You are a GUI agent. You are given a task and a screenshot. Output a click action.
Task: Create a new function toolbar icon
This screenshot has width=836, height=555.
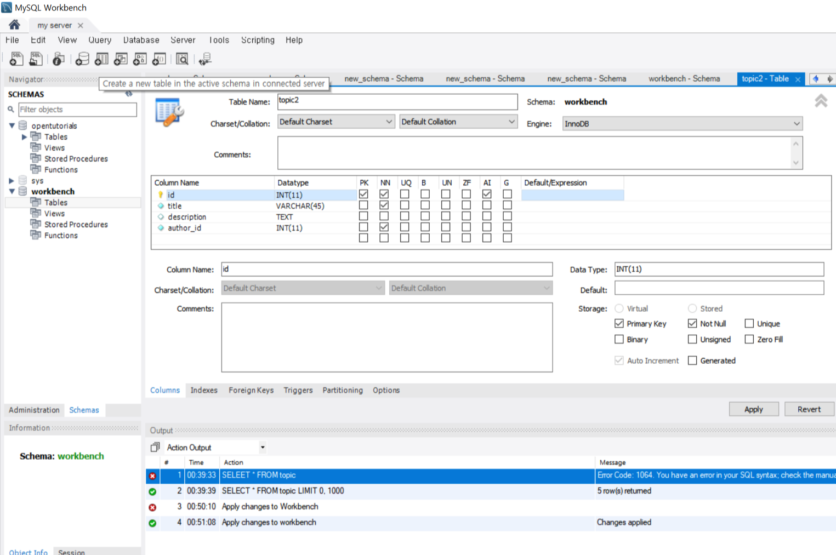[159, 59]
